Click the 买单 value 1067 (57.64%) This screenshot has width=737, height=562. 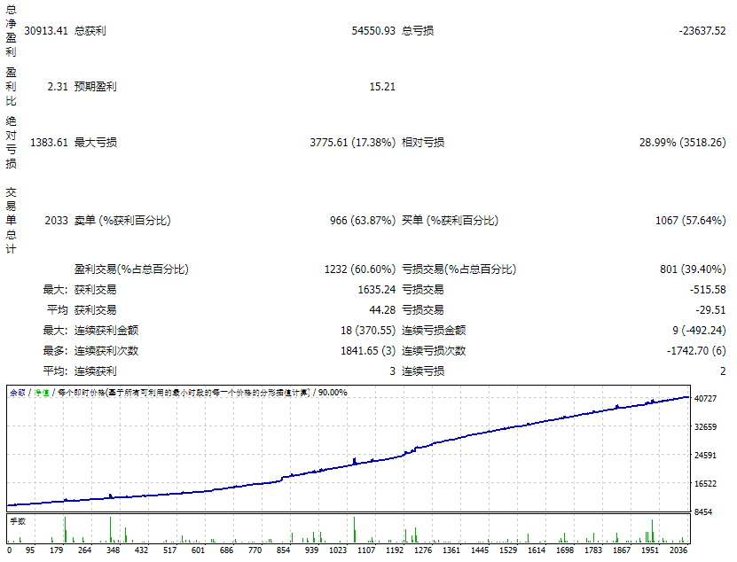688,221
